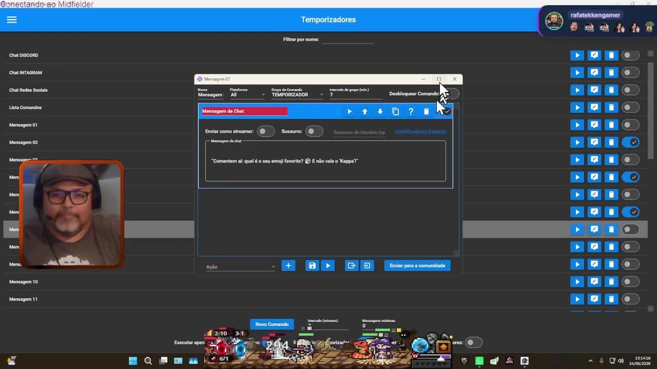This screenshot has height=369, width=657.
Task: Open the Ação dropdown
Action: point(241,266)
